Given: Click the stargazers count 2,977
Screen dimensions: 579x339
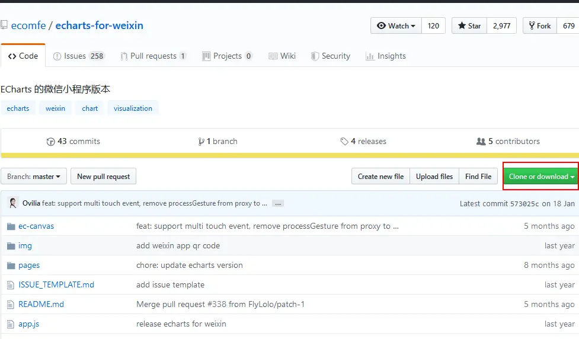Looking at the screenshot, I should tap(501, 26).
